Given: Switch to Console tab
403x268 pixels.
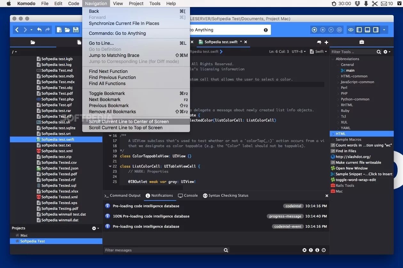Looking at the screenshot, I should pos(188,196).
